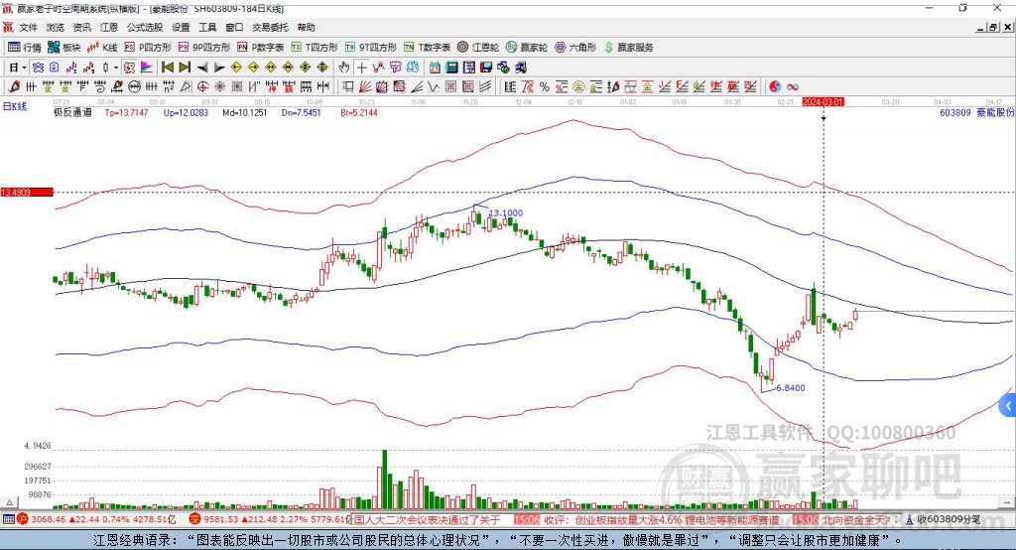This screenshot has height=550, width=1016.
Task: Open 赢家服务 service button
Action: pyautogui.click(x=628, y=48)
